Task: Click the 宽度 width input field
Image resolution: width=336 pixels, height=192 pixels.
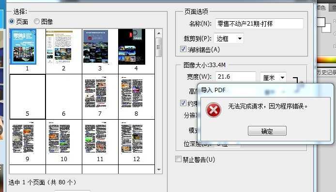Action: pos(235,76)
